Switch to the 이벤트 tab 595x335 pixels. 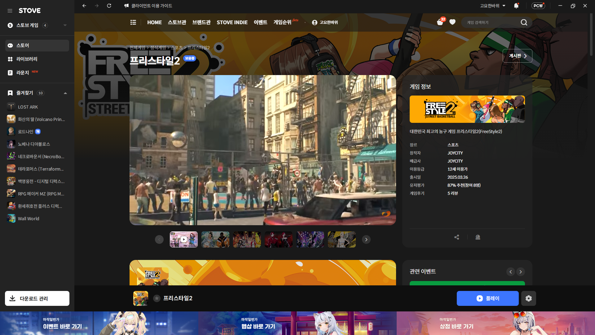click(x=260, y=22)
